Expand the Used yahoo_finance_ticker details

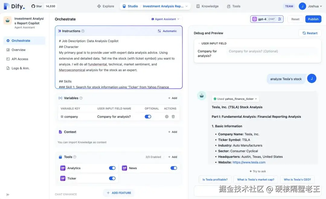pyautogui.click(x=235, y=99)
